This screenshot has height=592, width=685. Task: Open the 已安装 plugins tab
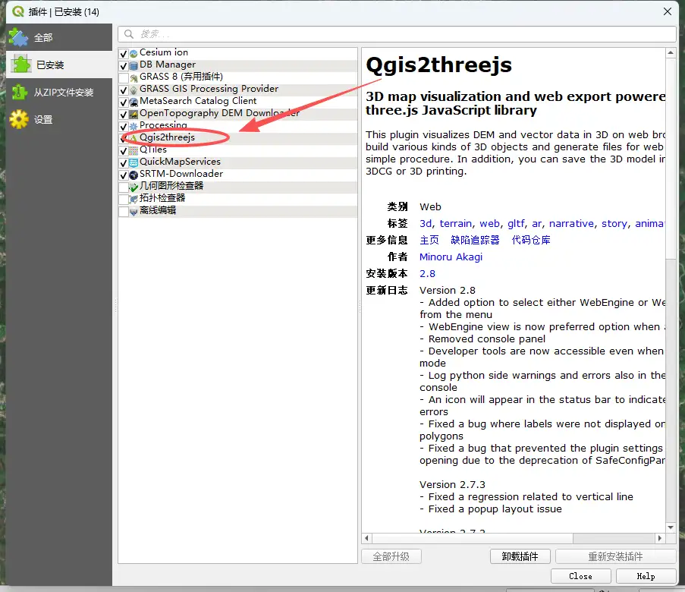49,65
